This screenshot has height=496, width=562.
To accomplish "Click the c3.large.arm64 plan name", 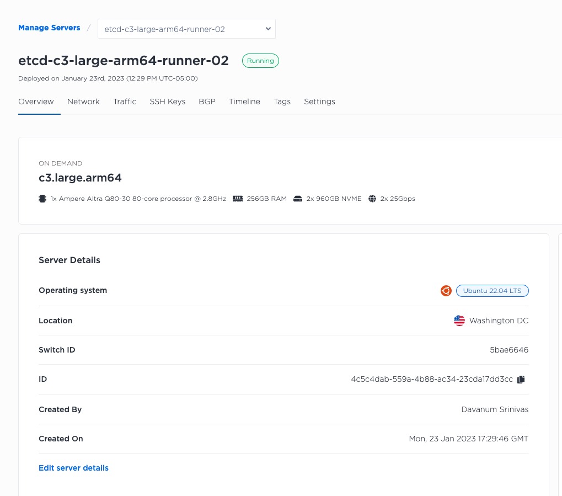I will 80,178.
